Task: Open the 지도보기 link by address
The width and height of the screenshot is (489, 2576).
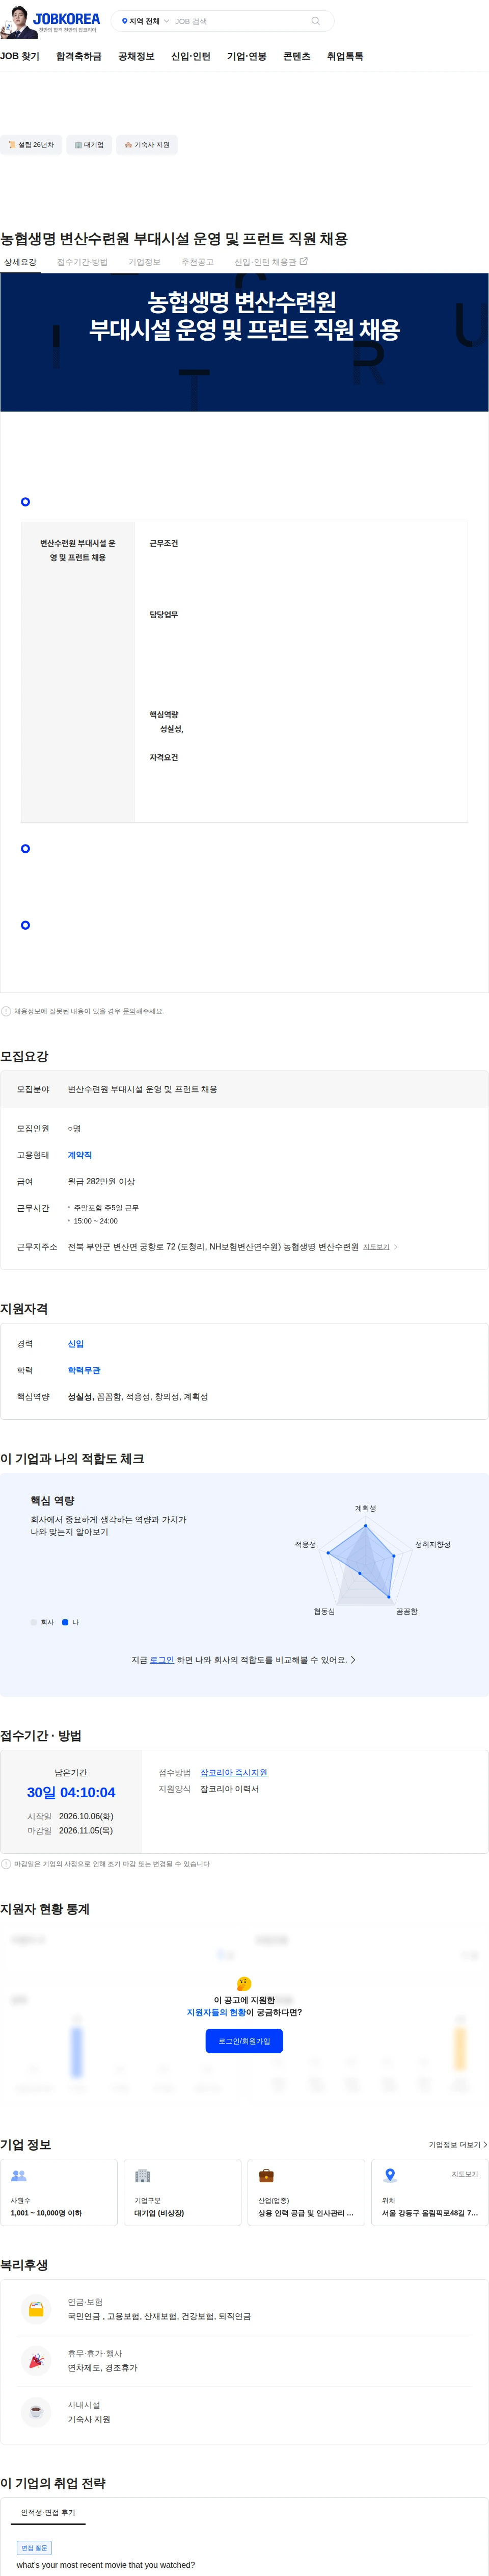Action: pos(380,1247)
